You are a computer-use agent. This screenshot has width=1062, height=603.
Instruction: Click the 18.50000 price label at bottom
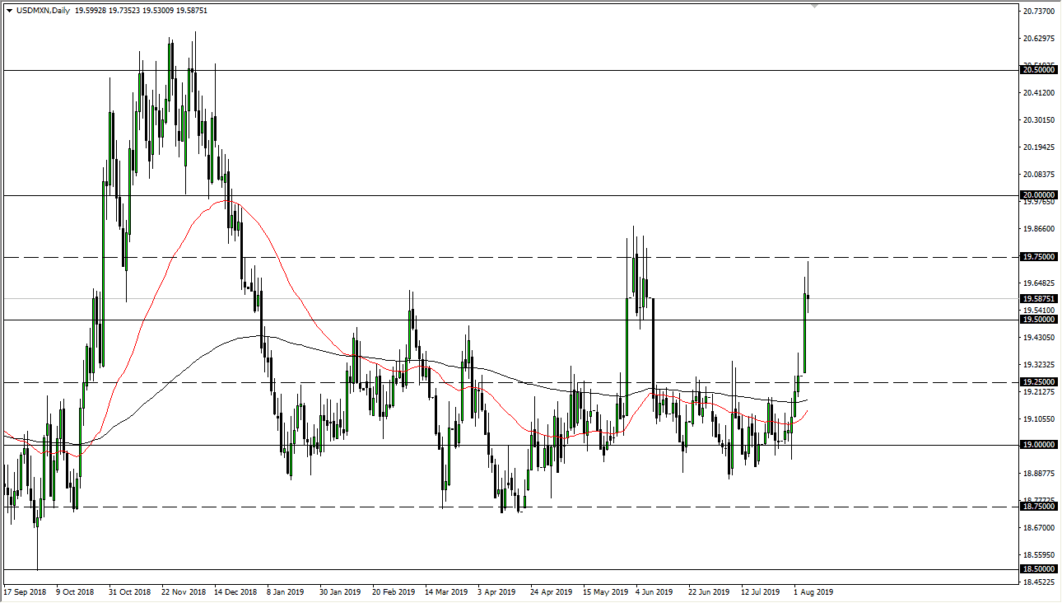(1040, 568)
